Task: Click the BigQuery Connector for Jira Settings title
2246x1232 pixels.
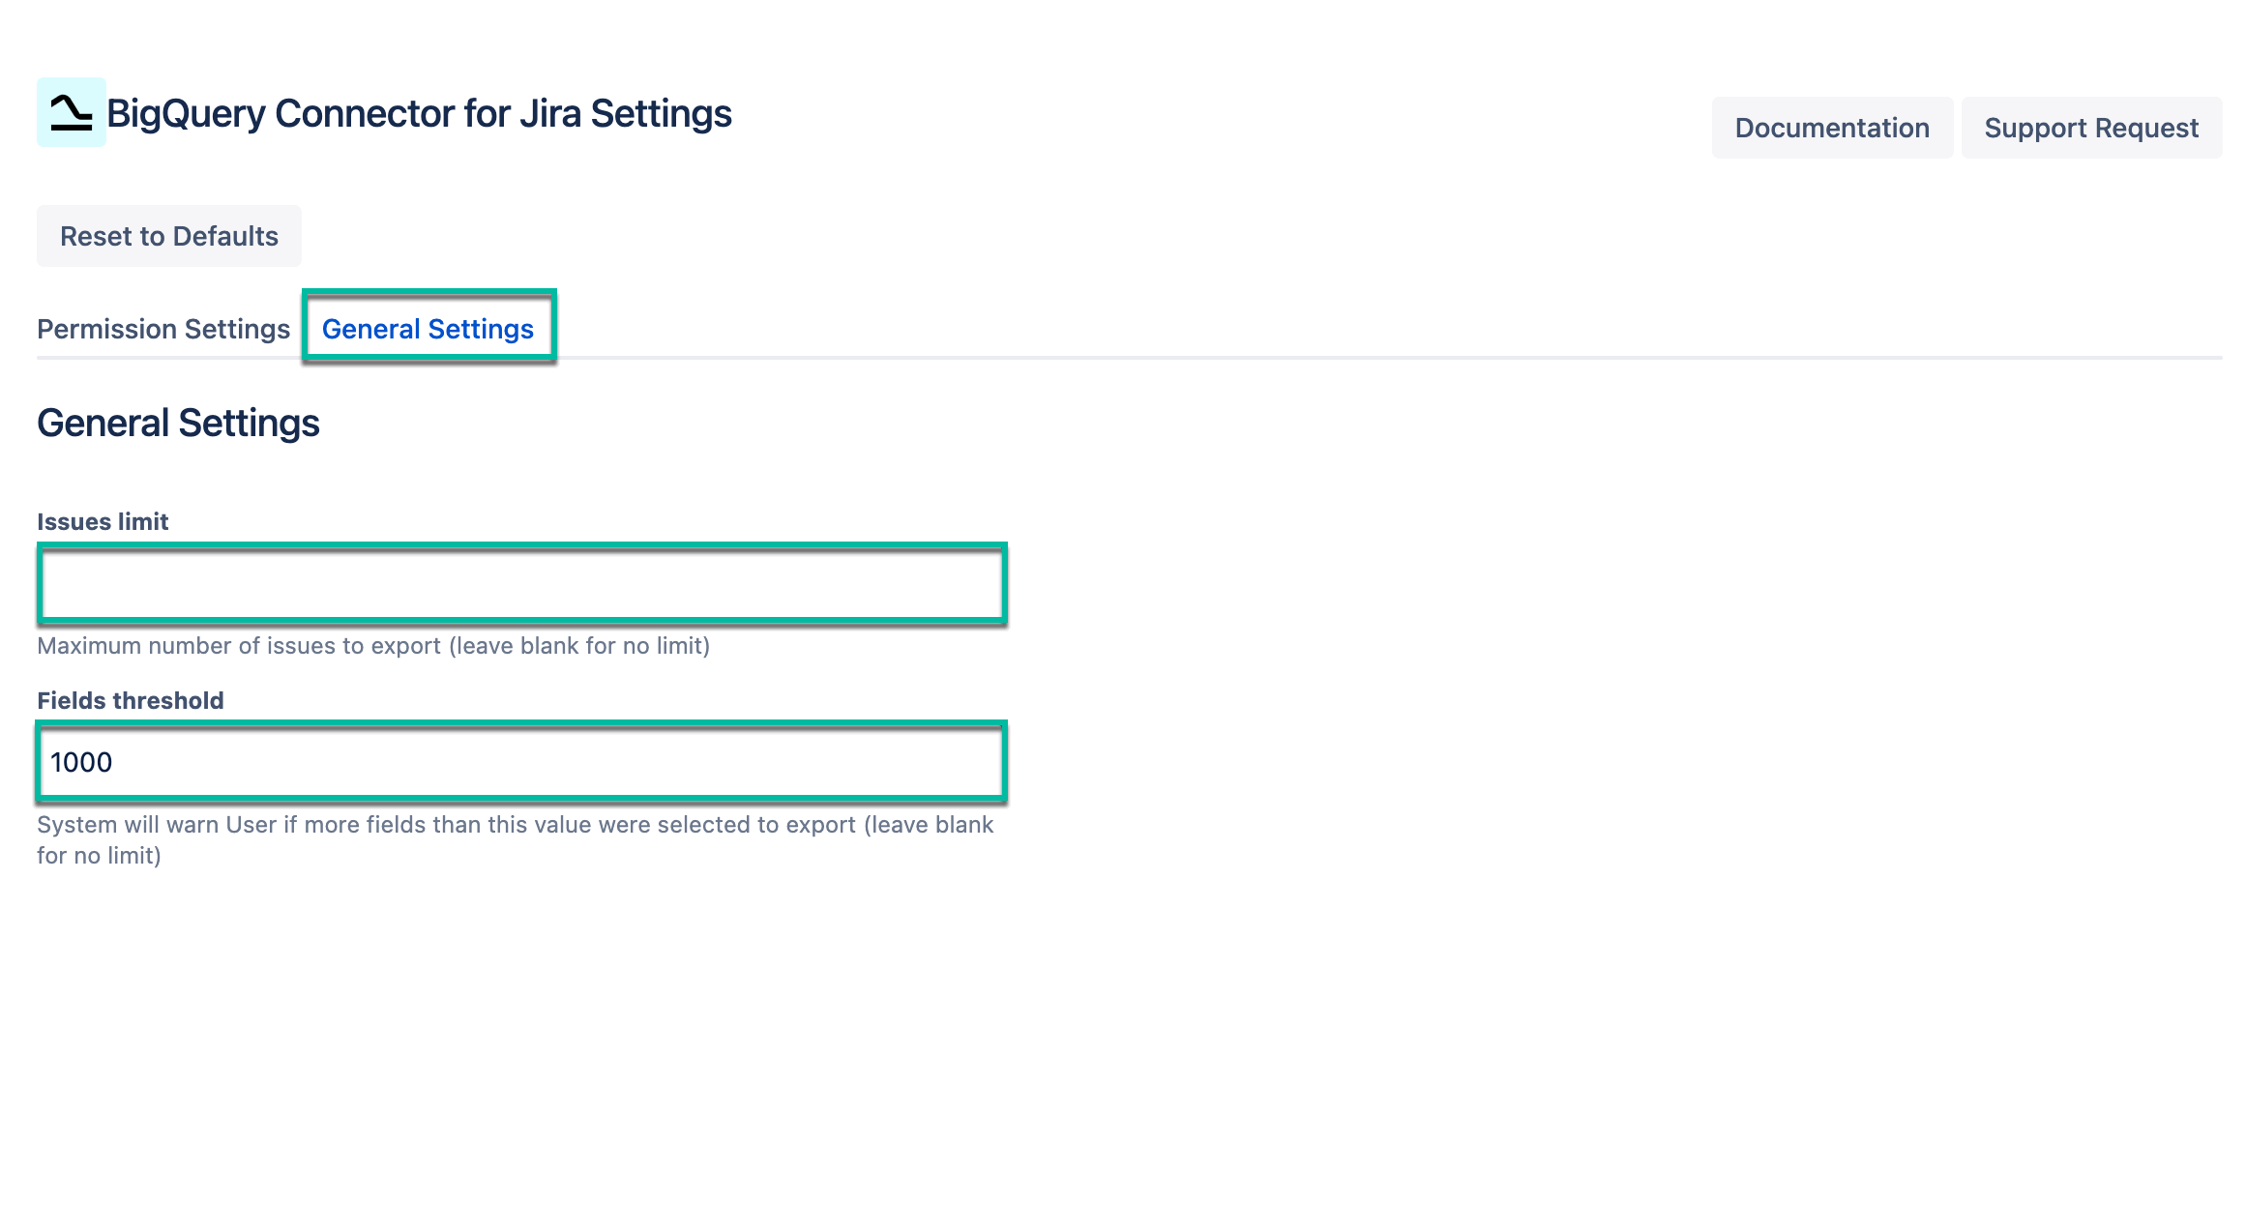Action: click(x=418, y=113)
